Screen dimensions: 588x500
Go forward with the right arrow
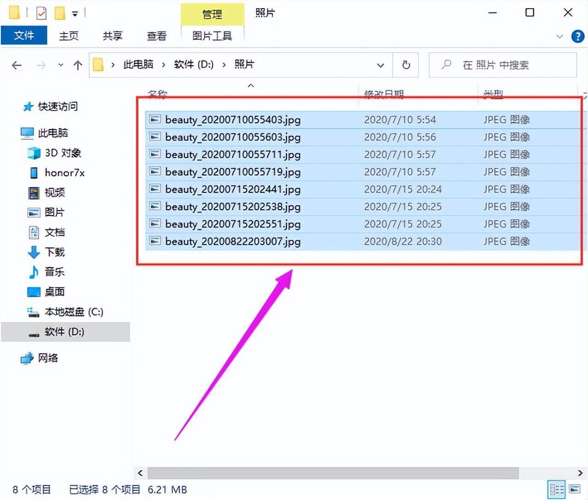(x=41, y=65)
